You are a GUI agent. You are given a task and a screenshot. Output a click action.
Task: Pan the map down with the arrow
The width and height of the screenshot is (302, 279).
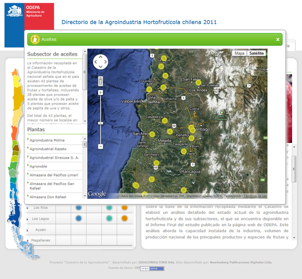pos(101,67)
